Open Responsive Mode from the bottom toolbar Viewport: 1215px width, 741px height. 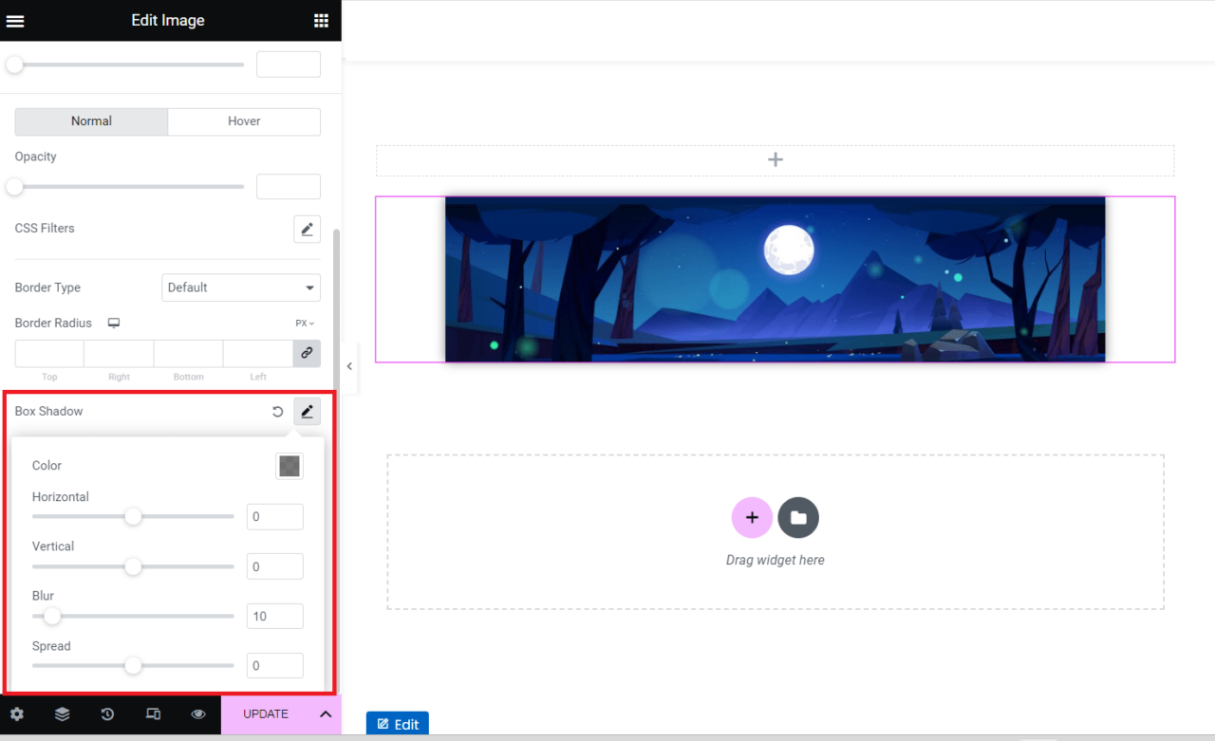[153, 713]
